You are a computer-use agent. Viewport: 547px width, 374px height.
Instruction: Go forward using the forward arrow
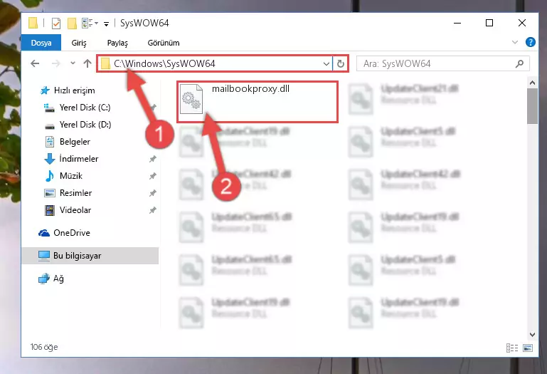pyautogui.click(x=55, y=63)
